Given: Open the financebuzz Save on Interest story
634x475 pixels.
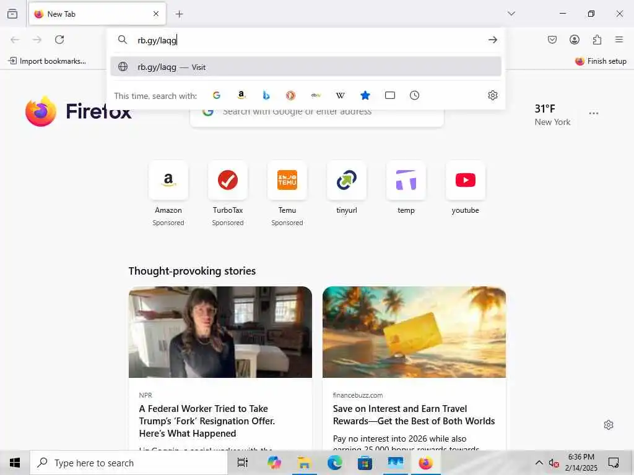Looking at the screenshot, I should click(414, 415).
